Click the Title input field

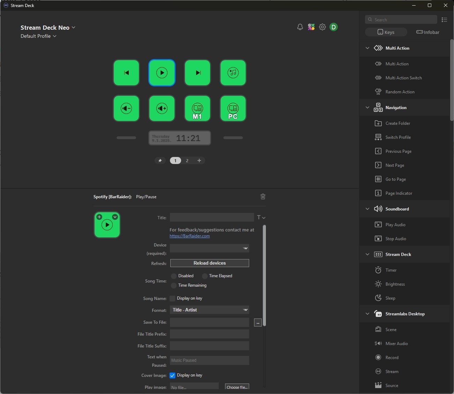212,217
